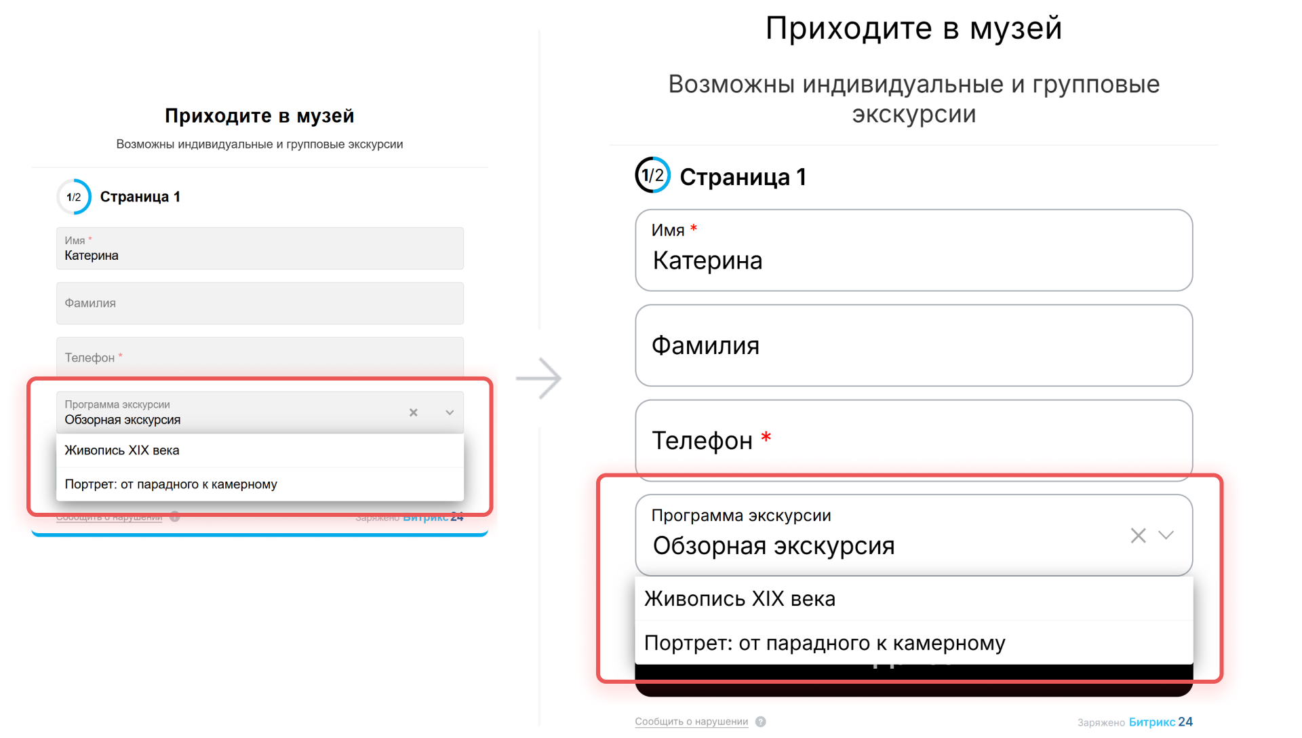Clear the excursion selection in the left form
Screen dimensions: 1302x738
[413, 412]
